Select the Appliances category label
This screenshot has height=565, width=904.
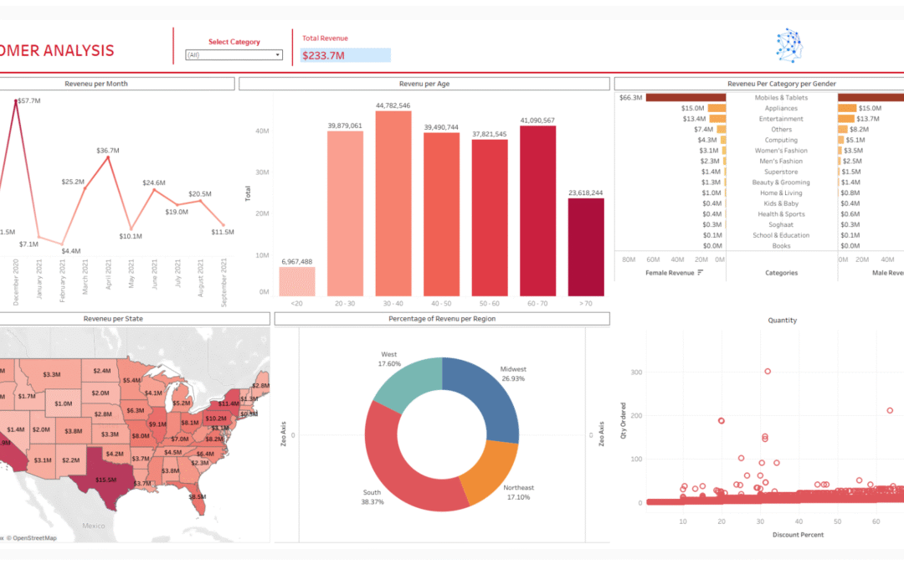click(783, 107)
